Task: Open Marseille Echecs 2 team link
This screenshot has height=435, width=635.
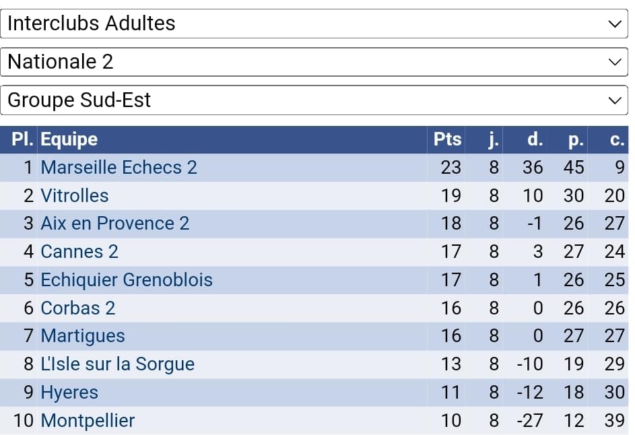Action: [x=119, y=167]
